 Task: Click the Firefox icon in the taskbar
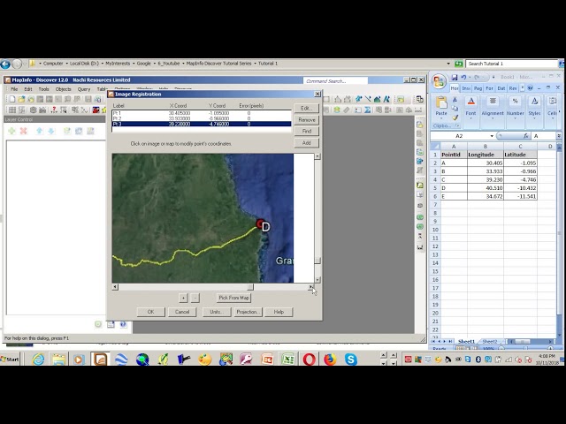[x=330, y=360]
